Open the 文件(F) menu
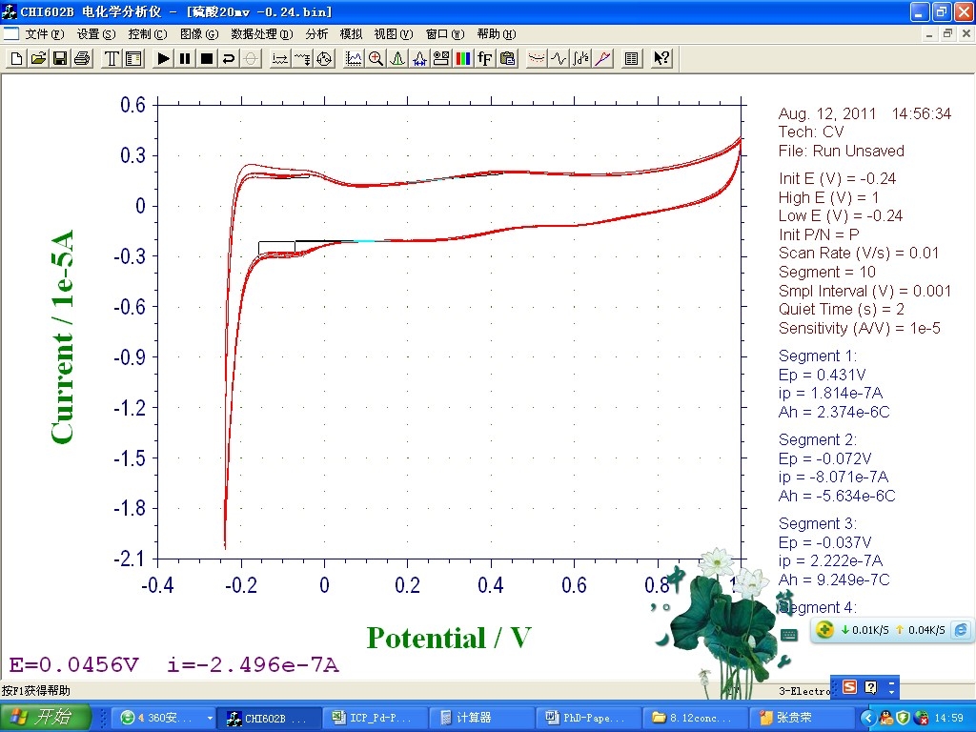 pos(44,33)
